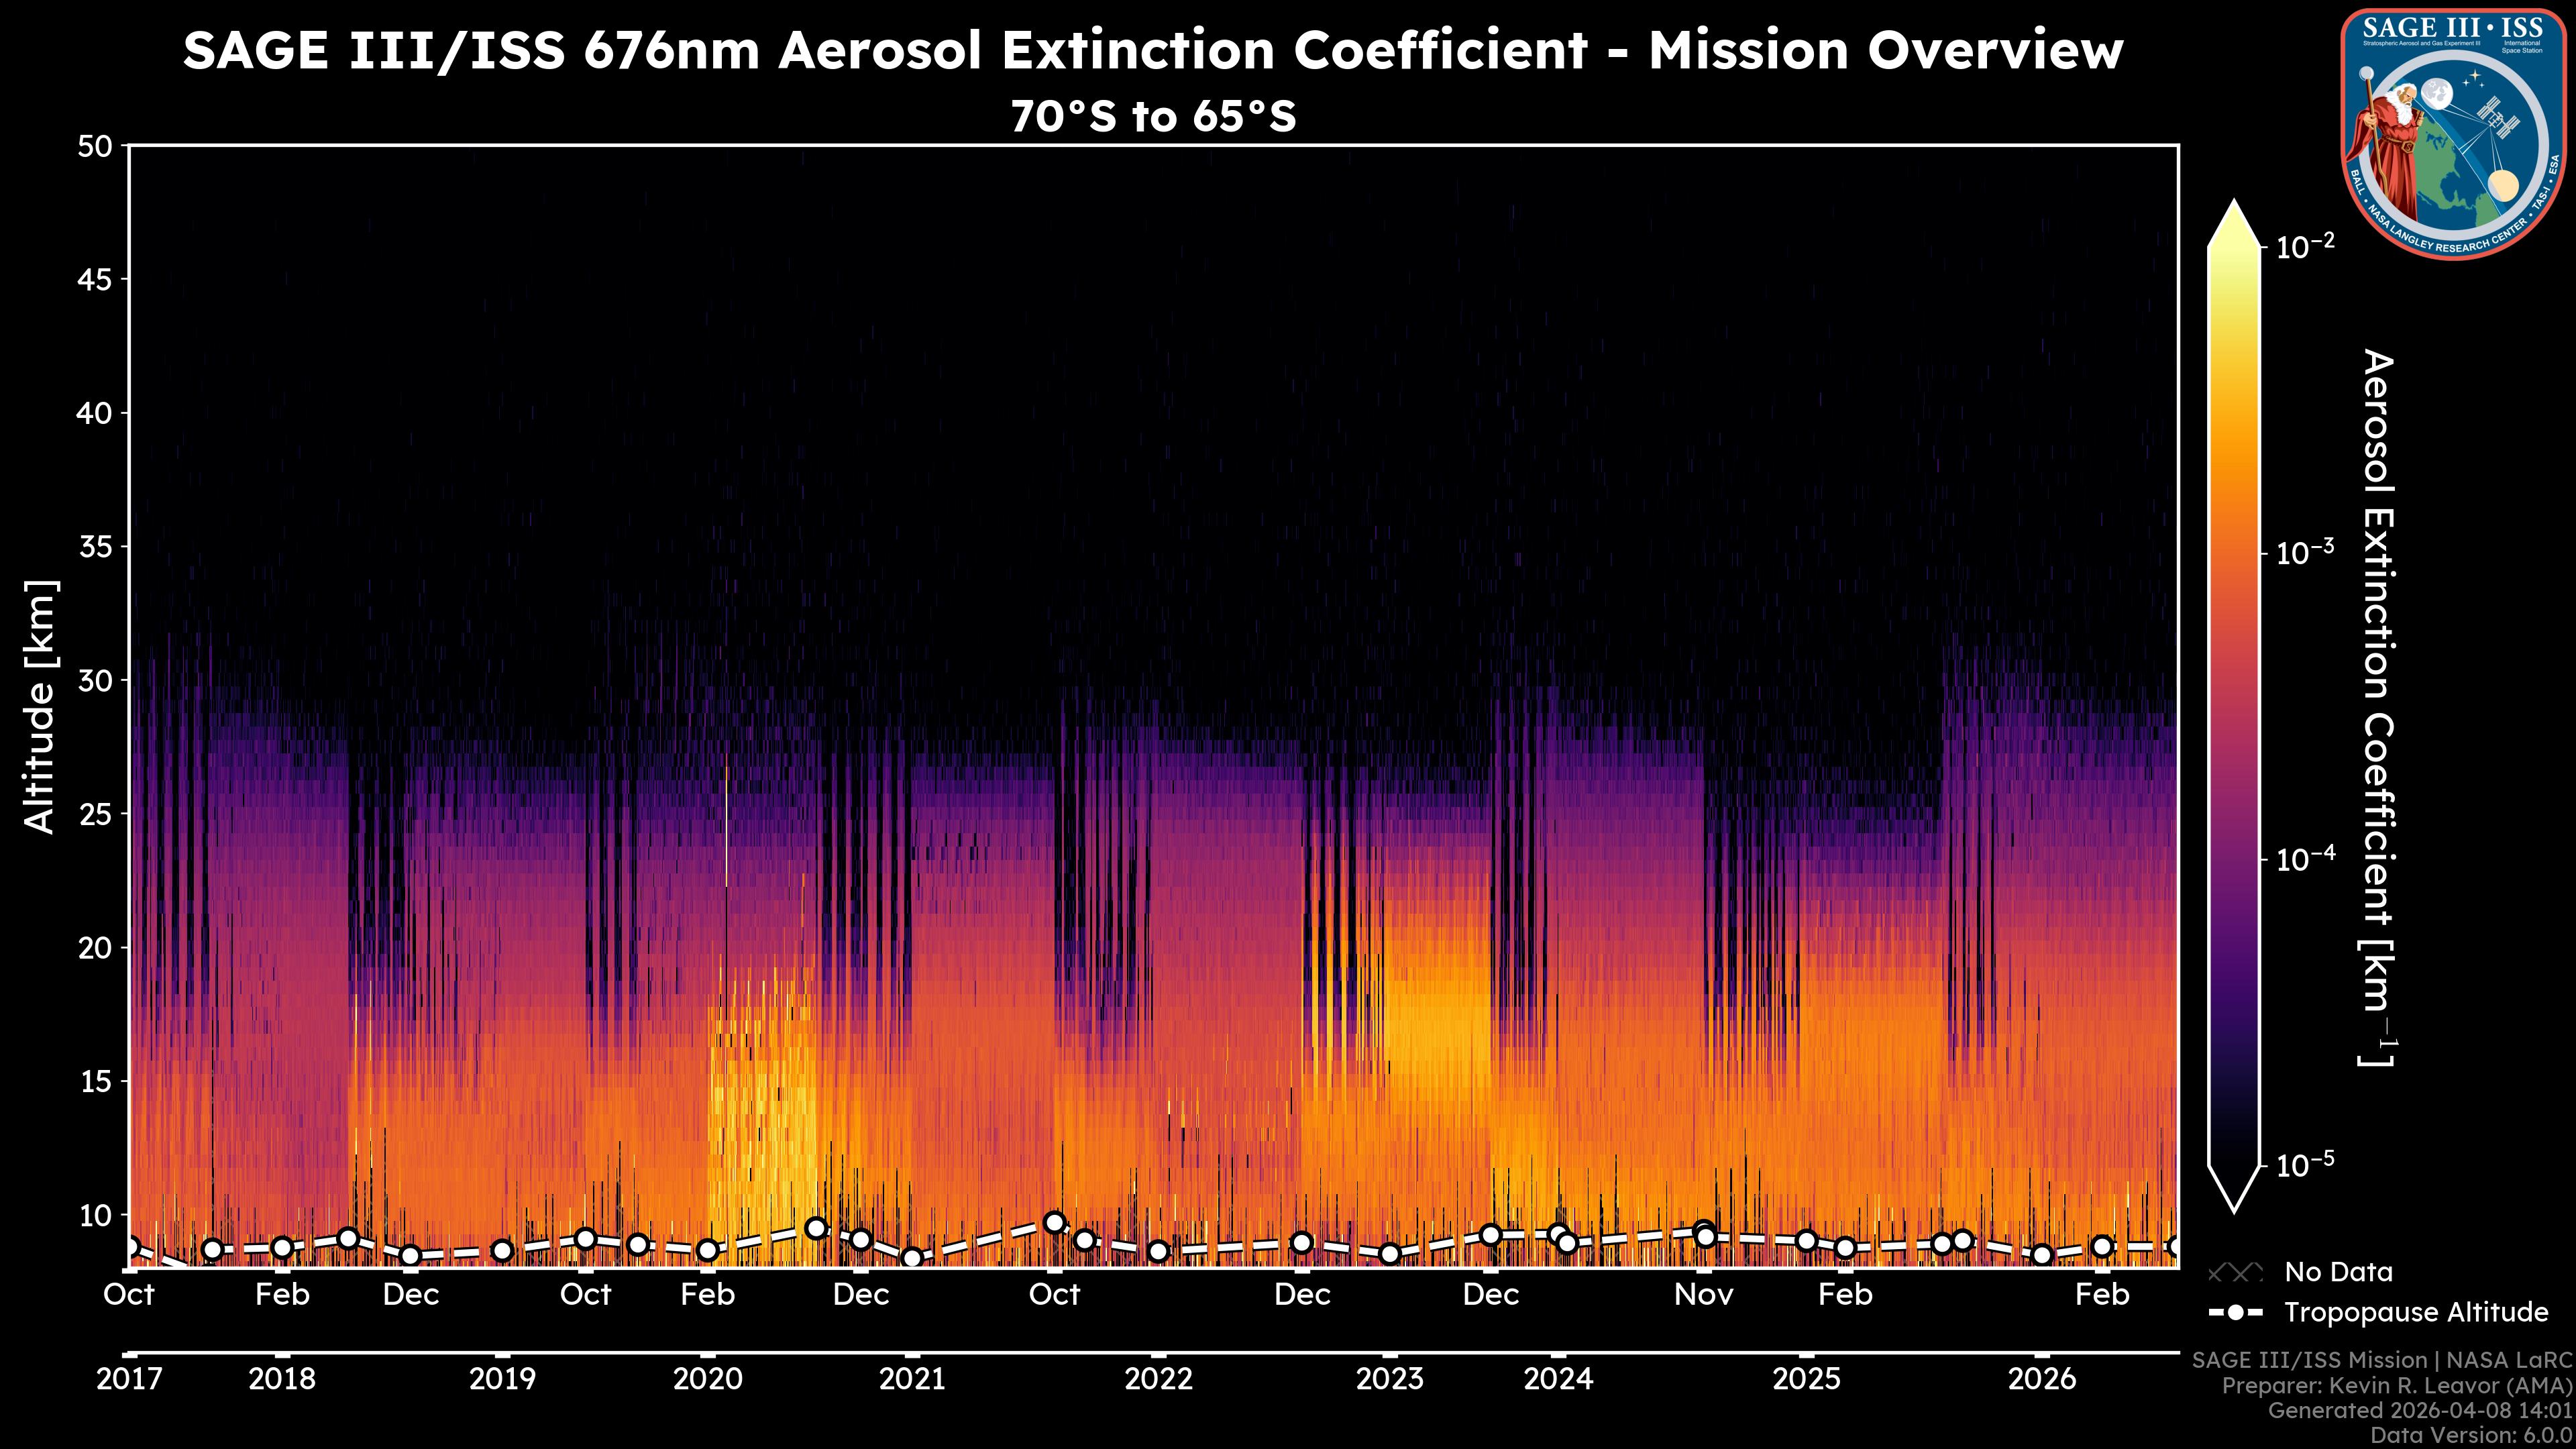2576x1449 pixels.
Task: Click the Mission Overview chart title
Action: click(x=1153, y=50)
